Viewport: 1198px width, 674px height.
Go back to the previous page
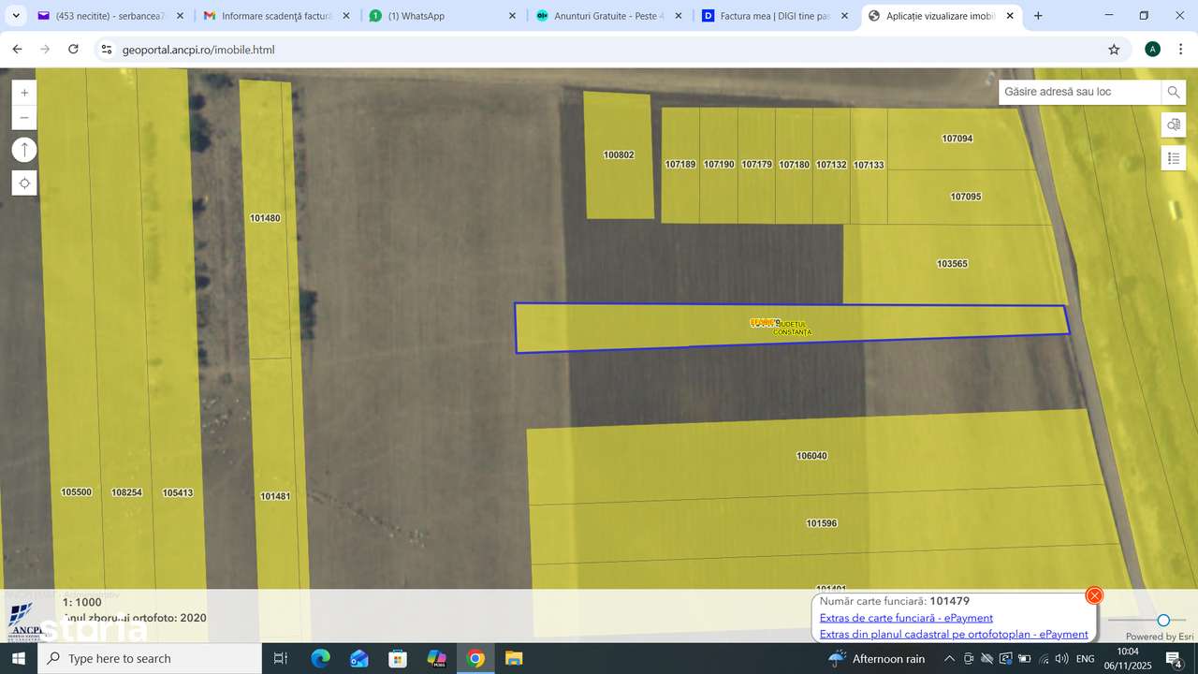17,50
